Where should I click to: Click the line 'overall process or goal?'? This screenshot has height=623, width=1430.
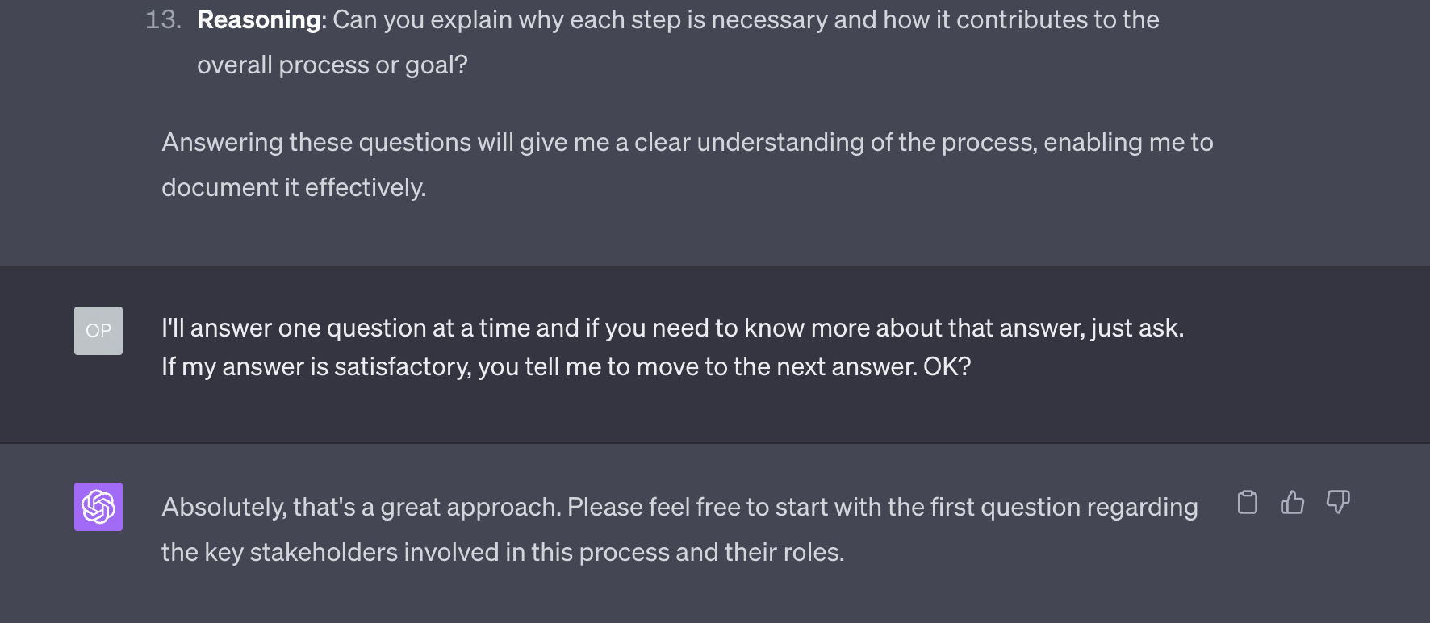[332, 65]
